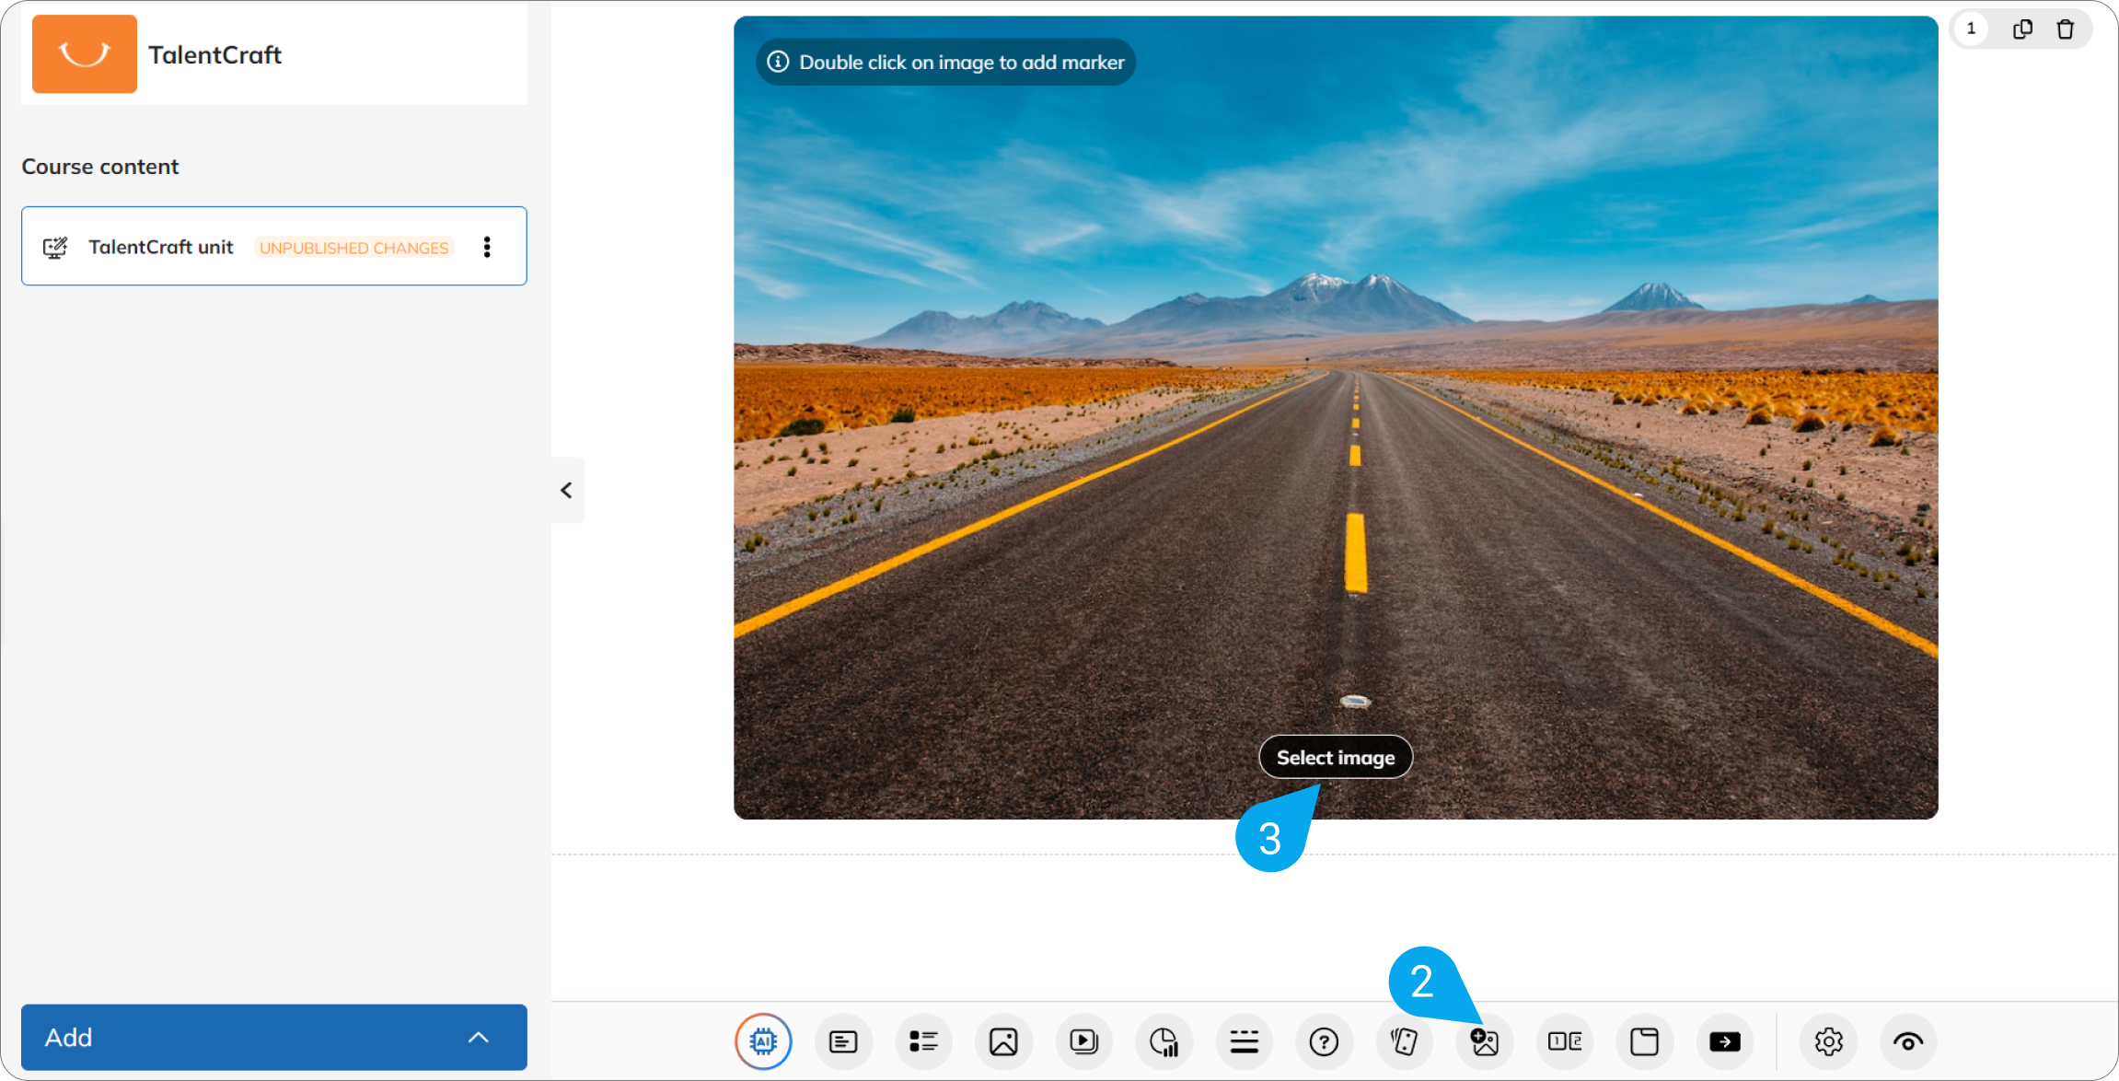Click the UNPUBLISHED CHANGES badge
2119x1081 pixels.
pyautogui.click(x=354, y=248)
